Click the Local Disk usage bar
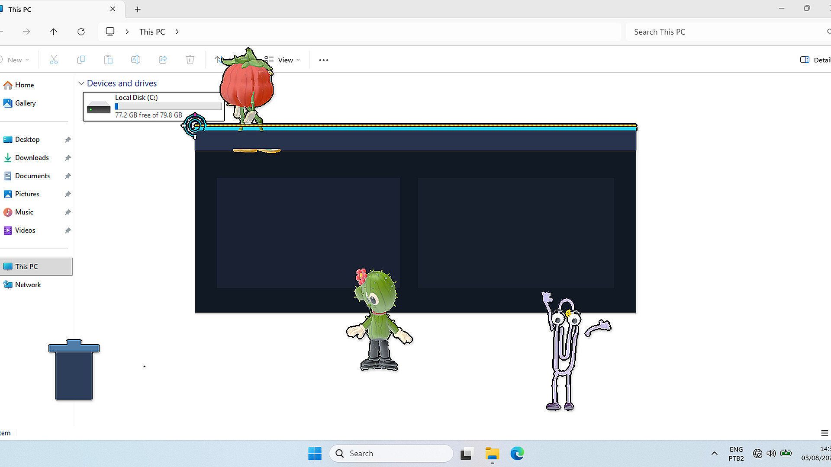The width and height of the screenshot is (831, 467). coord(168,106)
